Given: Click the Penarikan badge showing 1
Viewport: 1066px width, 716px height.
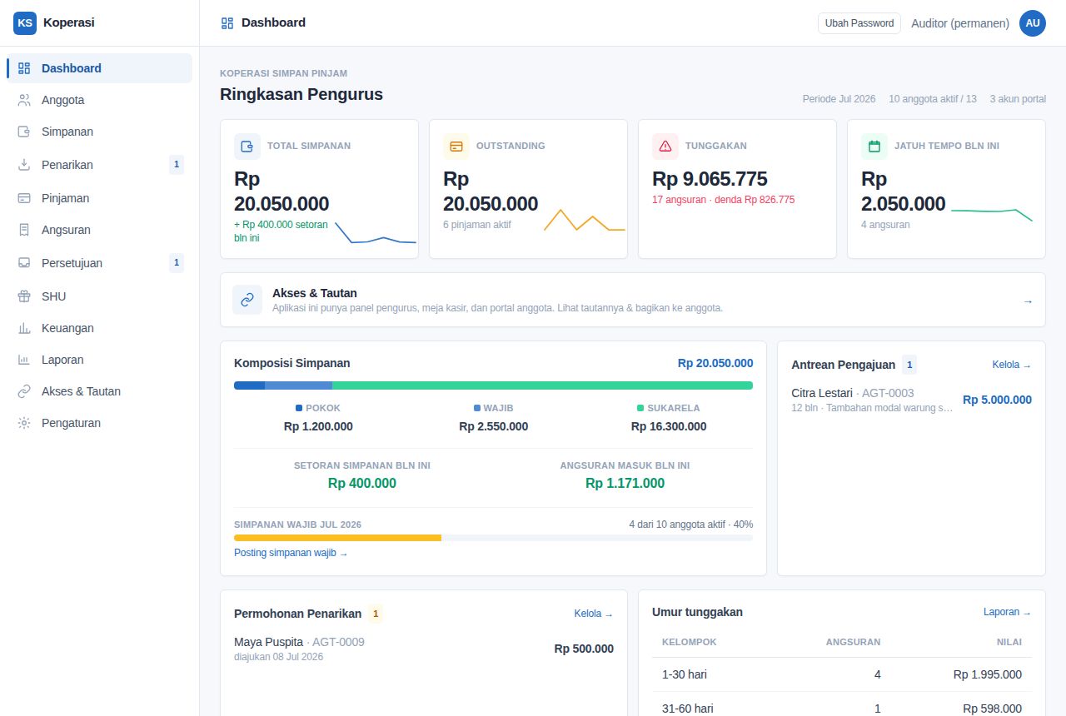Looking at the screenshot, I should [177, 165].
